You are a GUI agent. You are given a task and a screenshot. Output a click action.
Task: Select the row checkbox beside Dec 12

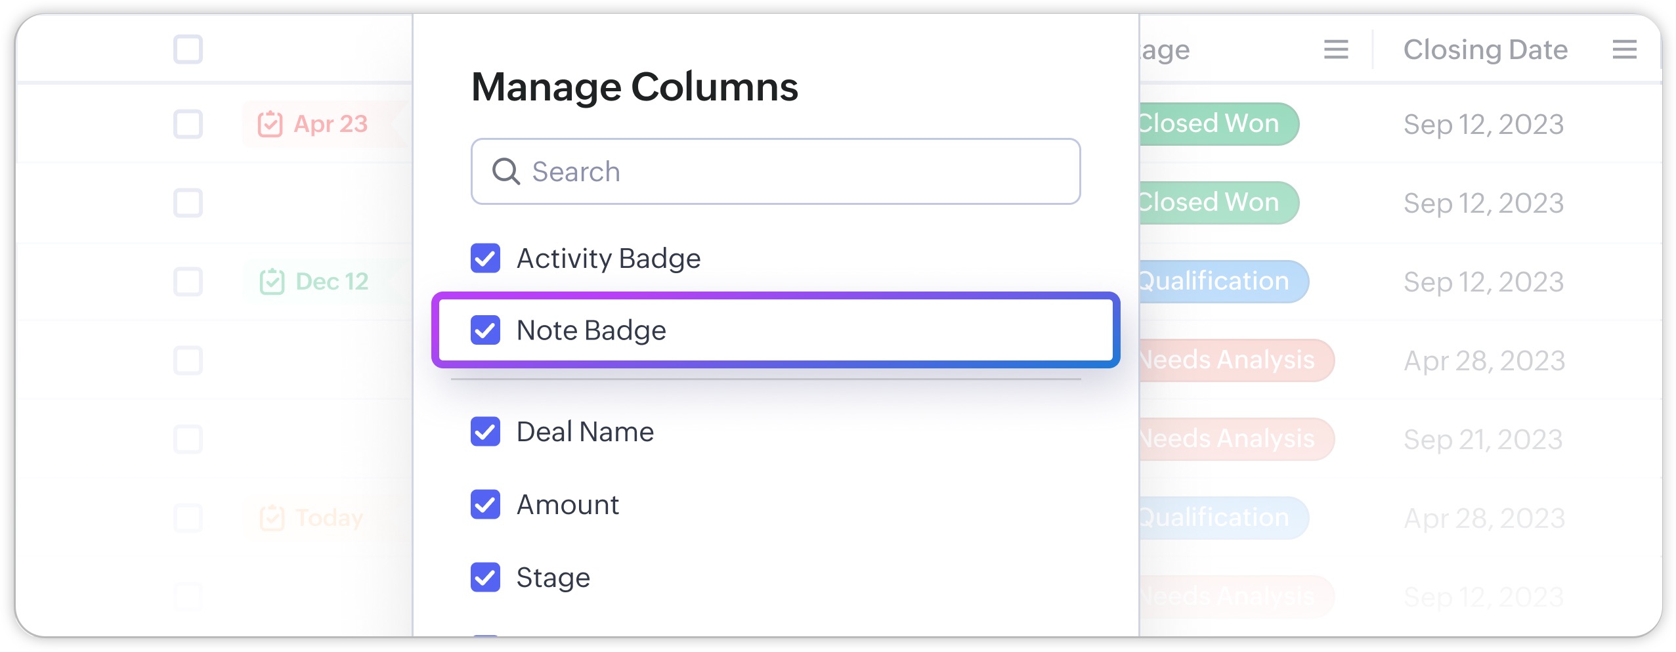[188, 282]
